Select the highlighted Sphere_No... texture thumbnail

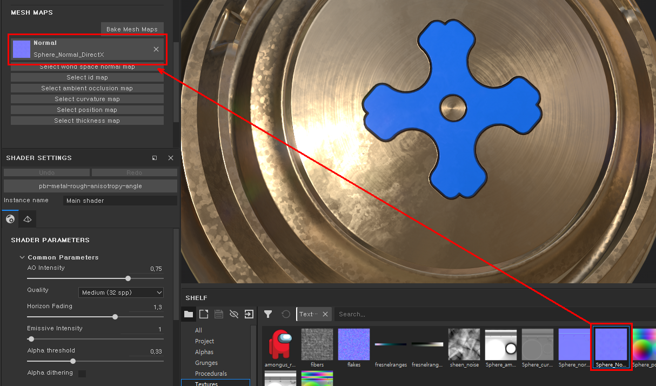(x=611, y=344)
